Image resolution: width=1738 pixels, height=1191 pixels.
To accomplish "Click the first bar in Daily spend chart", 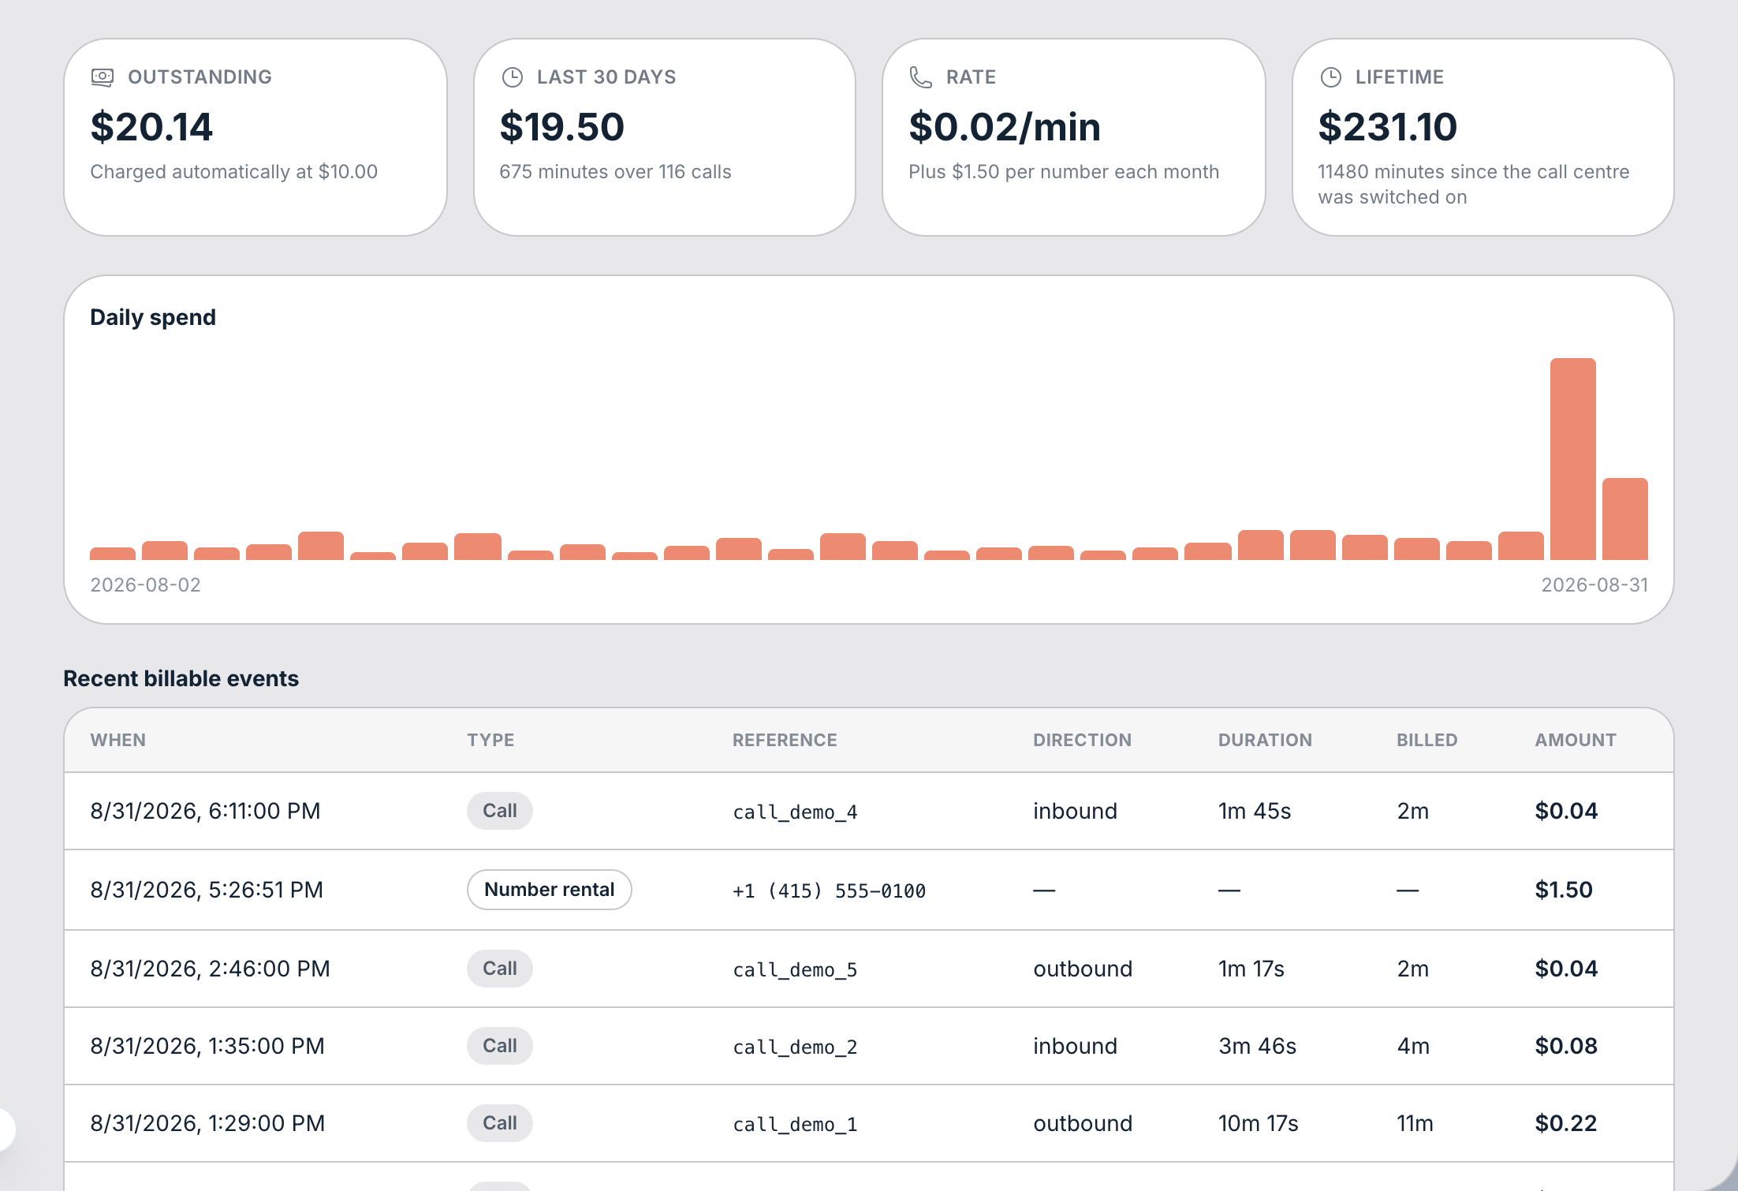I will (113, 554).
